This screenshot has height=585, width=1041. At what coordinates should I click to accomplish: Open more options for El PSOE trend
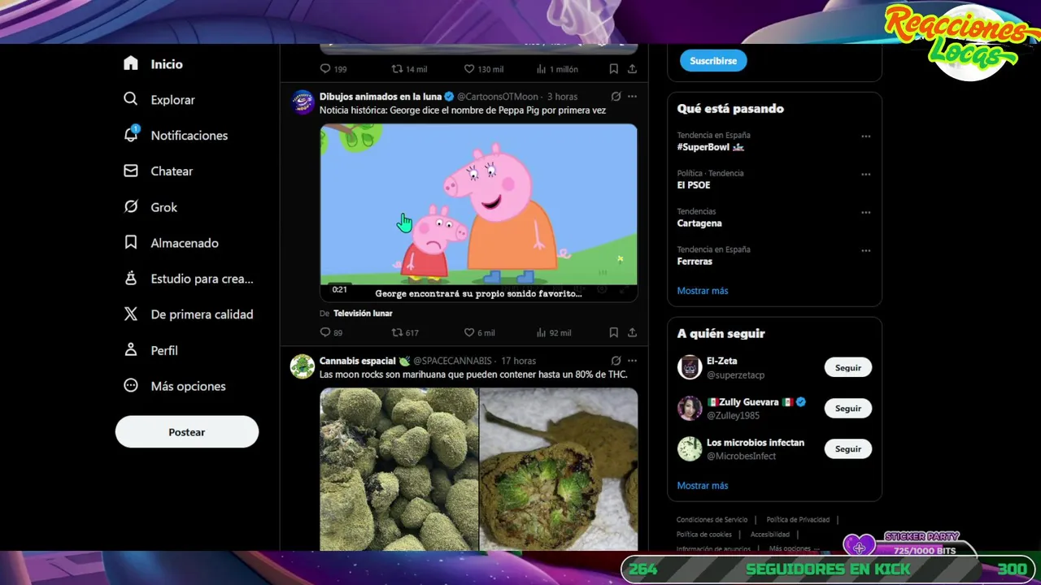866,175
